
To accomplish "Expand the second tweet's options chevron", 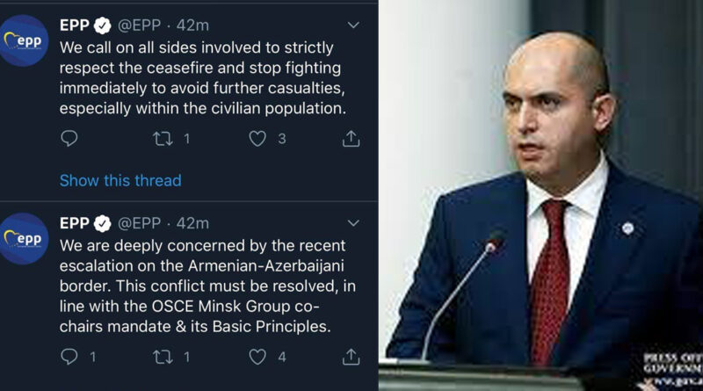I will (x=353, y=222).
